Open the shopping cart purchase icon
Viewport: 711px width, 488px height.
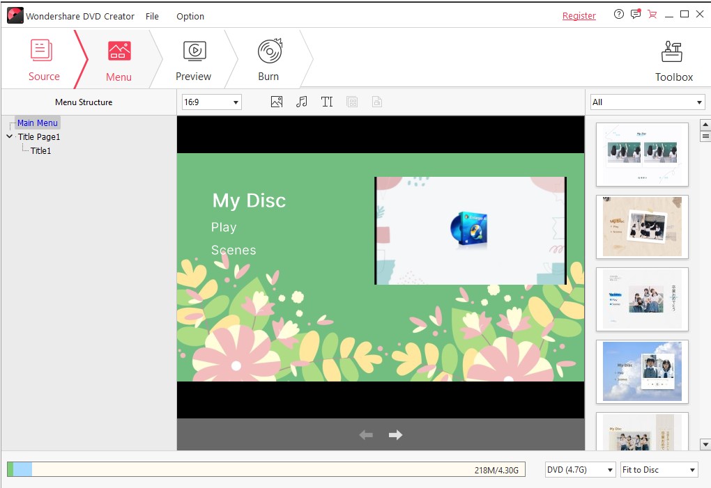coord(652,14)
